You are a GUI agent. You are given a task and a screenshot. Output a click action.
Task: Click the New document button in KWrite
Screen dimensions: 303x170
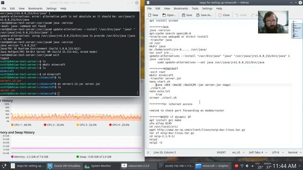pos(153,15)
